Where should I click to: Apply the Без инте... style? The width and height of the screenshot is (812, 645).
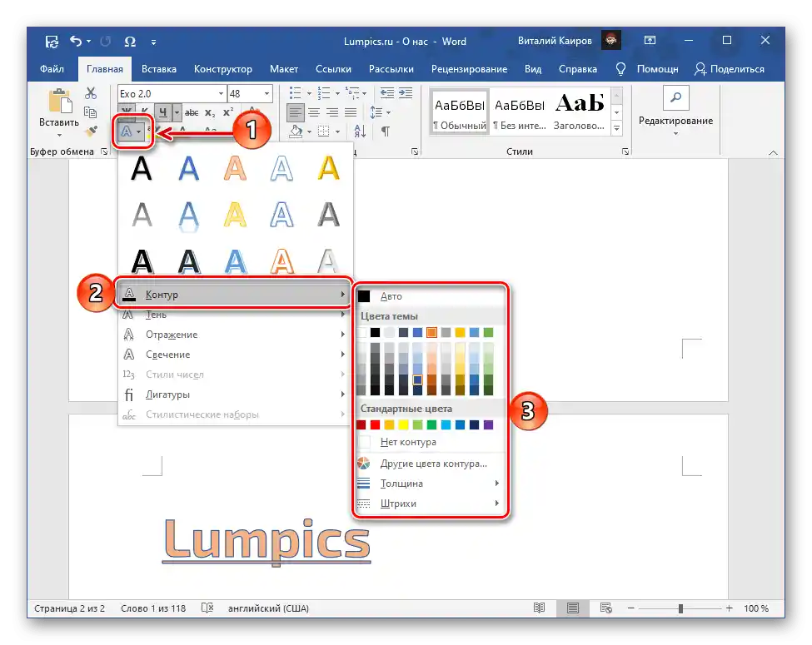point(520,112)
